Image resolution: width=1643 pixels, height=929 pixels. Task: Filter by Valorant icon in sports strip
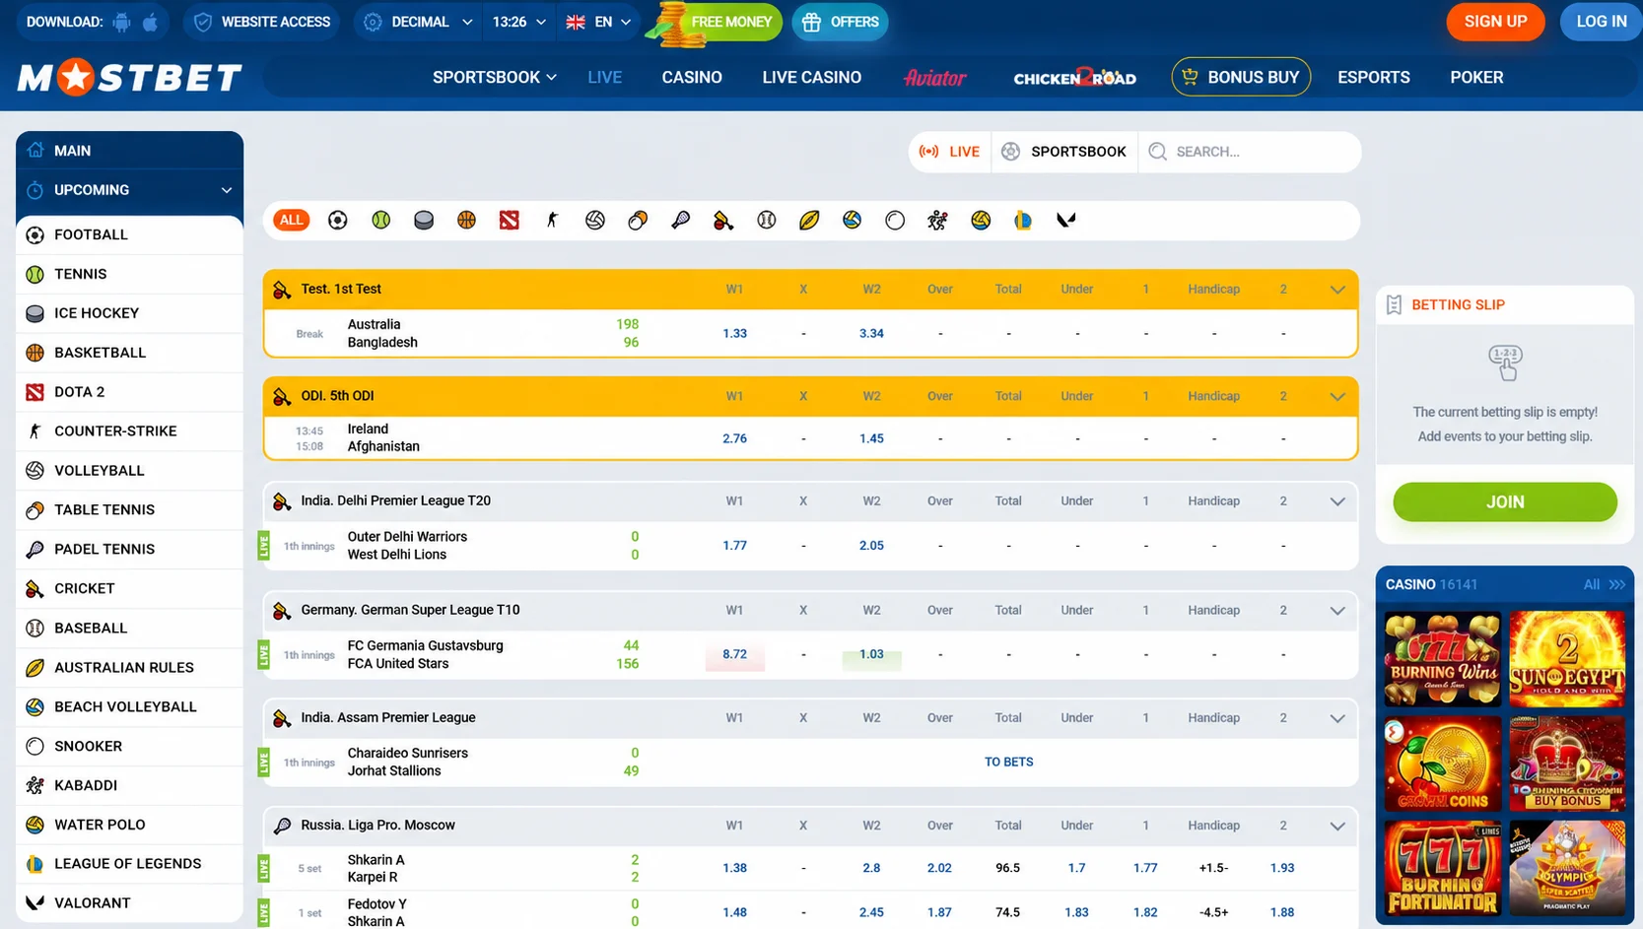click(1065, 221)
